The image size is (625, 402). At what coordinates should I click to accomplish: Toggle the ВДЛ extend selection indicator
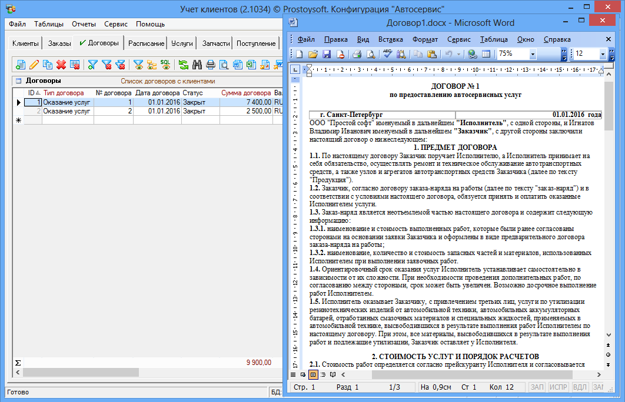point(580,387)
